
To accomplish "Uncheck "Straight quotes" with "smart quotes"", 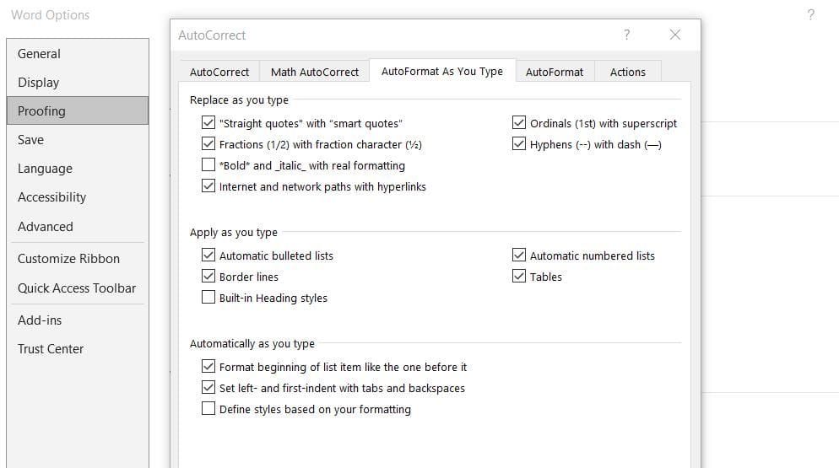I will pyautogui.click(x=208, y=123).
